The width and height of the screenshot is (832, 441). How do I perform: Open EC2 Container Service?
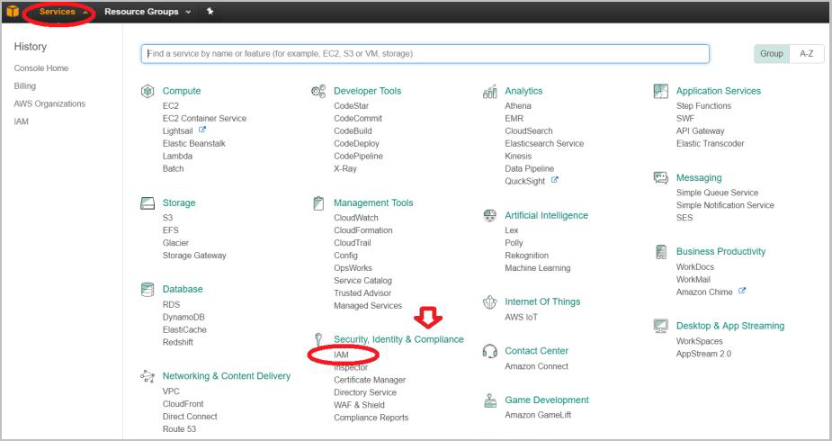(x=204, y=118)
